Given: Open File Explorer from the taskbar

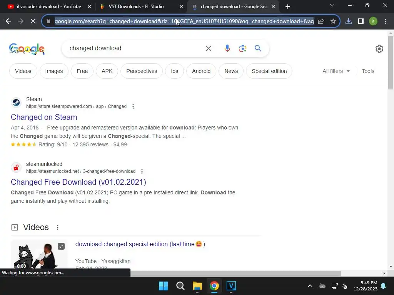Looking at the screenshot, I should tap(197, 286).
